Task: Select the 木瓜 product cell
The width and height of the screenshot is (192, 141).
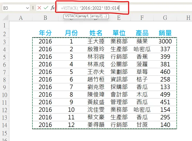Action: 142,95
